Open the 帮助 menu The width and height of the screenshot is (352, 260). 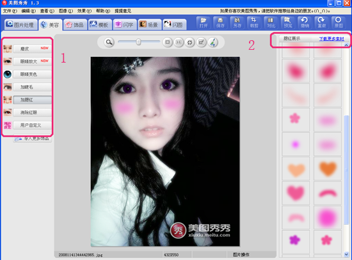(103, 11)
